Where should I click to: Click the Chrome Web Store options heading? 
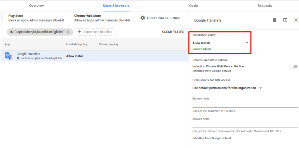(210, 60)
